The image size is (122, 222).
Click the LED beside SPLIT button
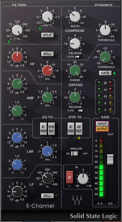pos(57,35)
